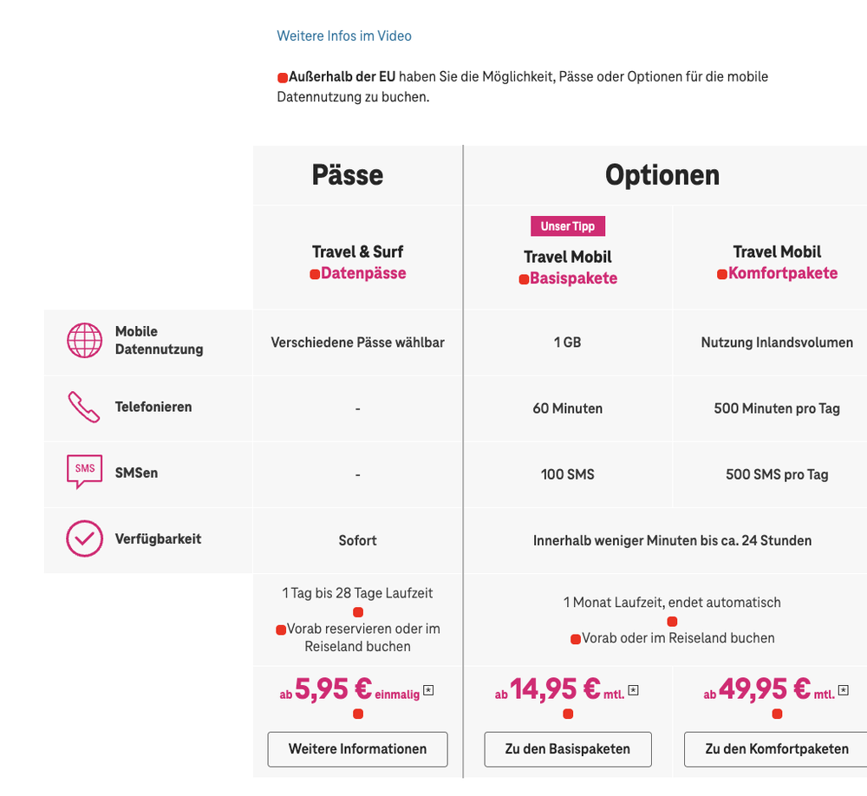Click the Pässe column header
This screenshot has height=796, width=867.
346,175
